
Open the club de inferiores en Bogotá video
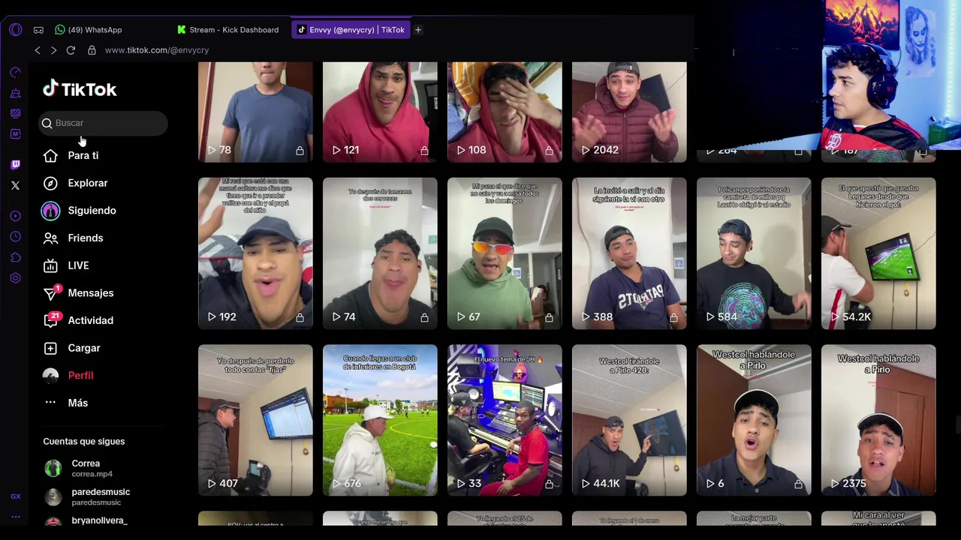(380, 420)
